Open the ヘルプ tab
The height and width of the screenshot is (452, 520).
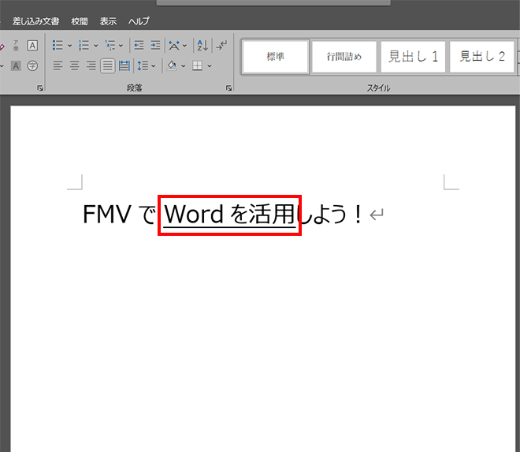139,21
